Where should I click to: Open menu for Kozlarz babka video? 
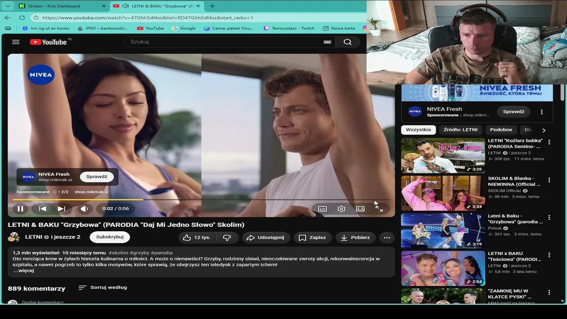coord(549,142)
